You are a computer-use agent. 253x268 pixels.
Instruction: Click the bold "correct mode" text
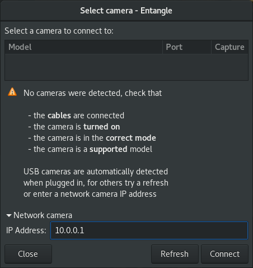(131, 138)
